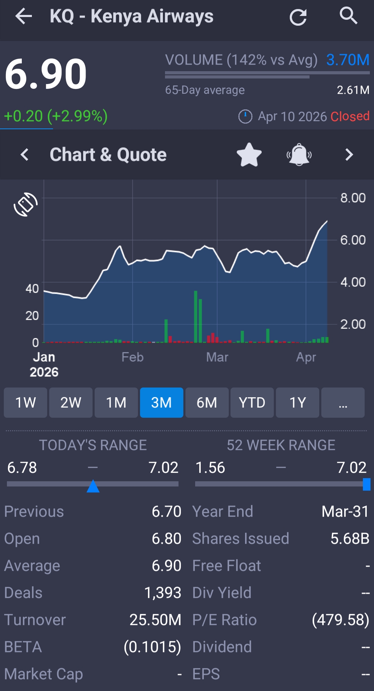374x691 pixels.
Task: Go to previous section with left chevron
Action: (x=24, y=155)
